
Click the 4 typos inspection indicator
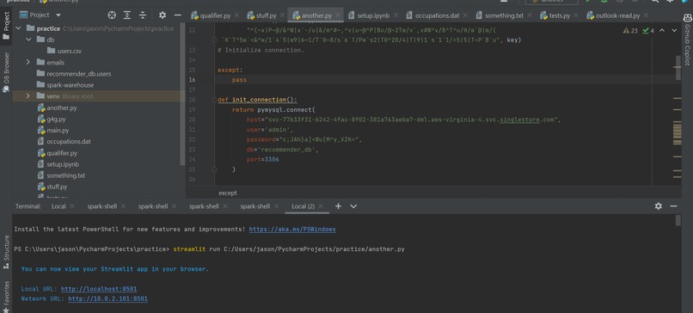click(x=648, y=30)
